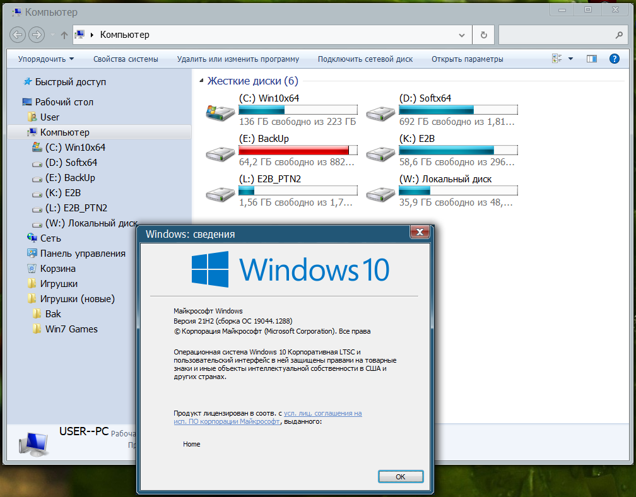Open (K:) E2B in sidebar tree
Viewport: 636px width, 497px height.
63,193
